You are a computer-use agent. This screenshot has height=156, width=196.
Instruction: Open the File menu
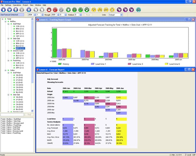2,5
